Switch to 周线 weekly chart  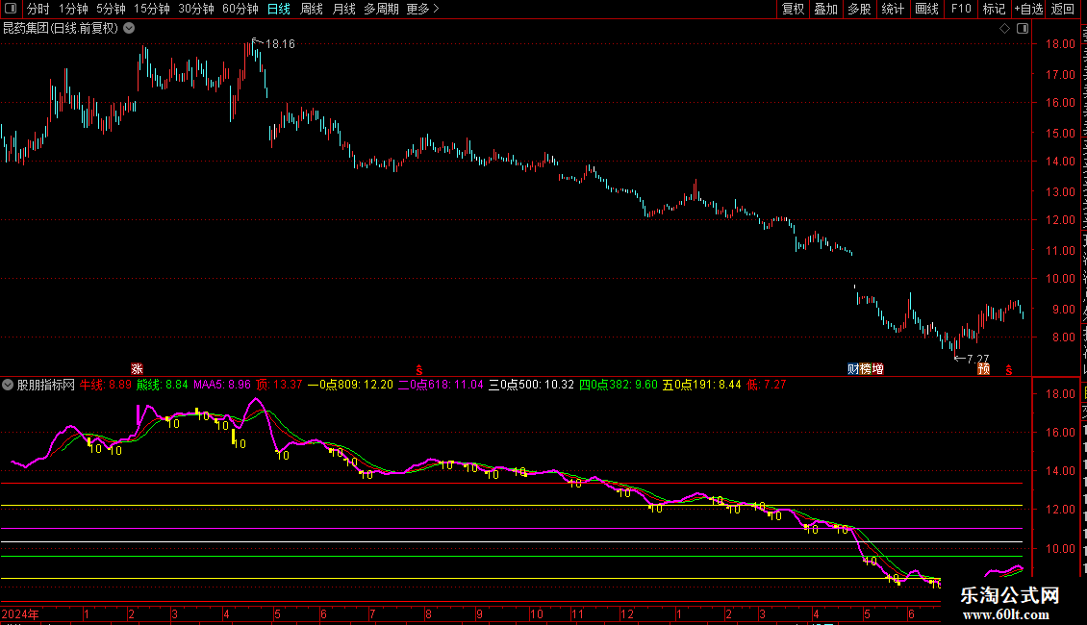coord(312,9)
